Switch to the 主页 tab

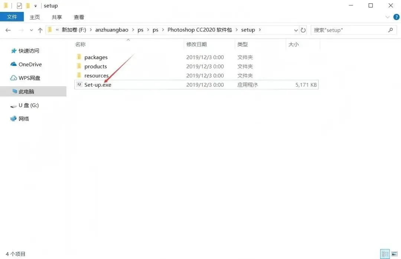click(35, 17)
